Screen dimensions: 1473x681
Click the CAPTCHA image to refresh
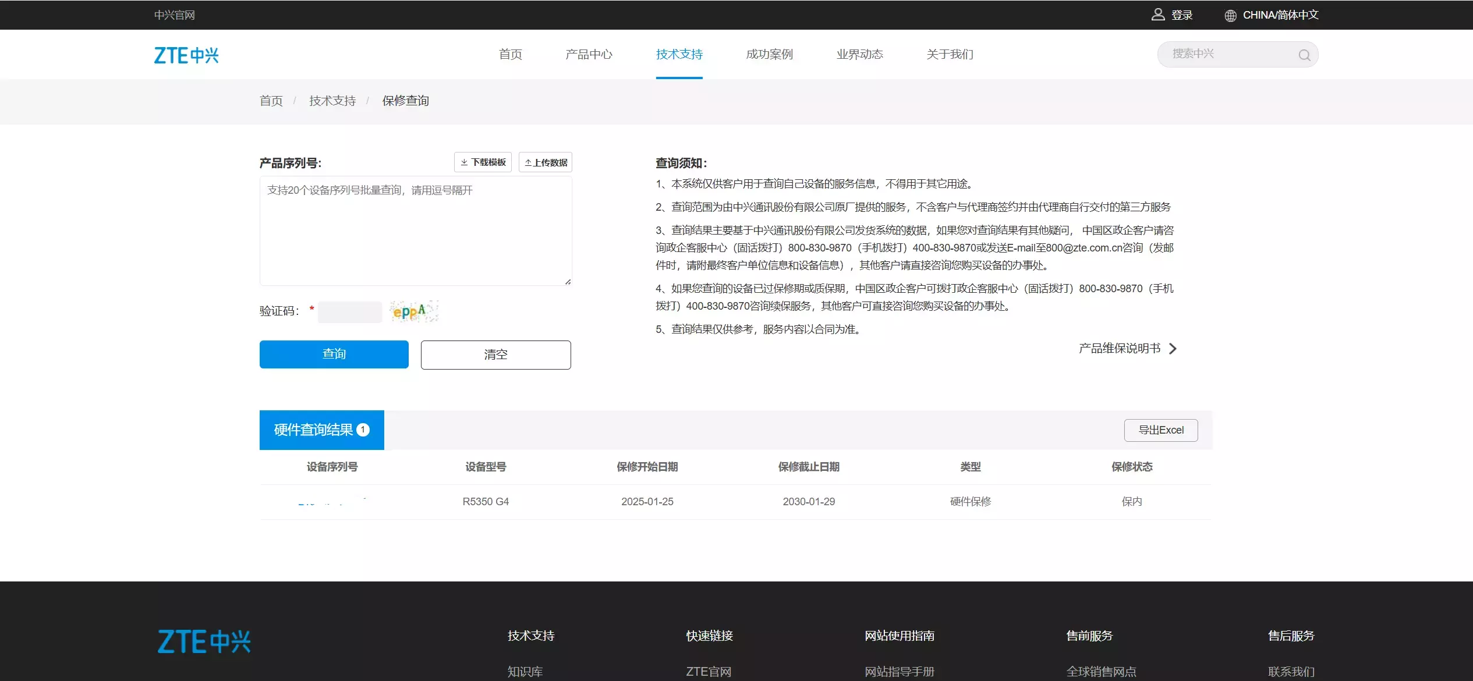(414, 311)
